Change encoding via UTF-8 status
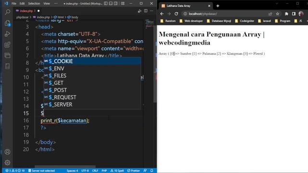Viewport: 308px width, 173px height. coord(85,171)
